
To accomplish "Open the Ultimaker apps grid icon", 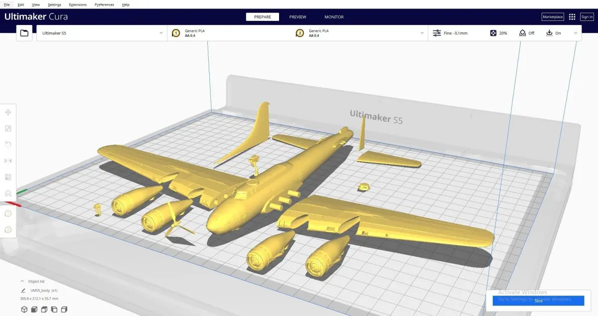I will click(x=572, y=17).
